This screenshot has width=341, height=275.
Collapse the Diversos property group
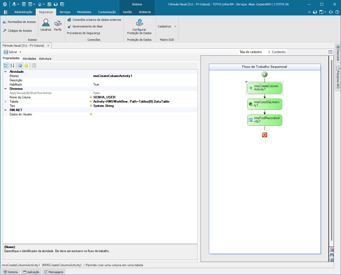coord(6,89)
